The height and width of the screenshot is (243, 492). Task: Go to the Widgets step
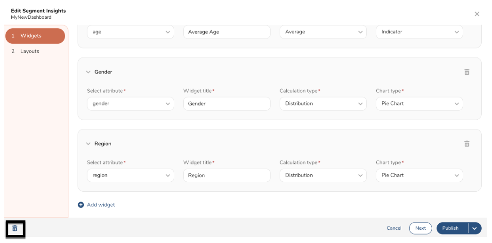pyautogui.click(x=35, y=36)
